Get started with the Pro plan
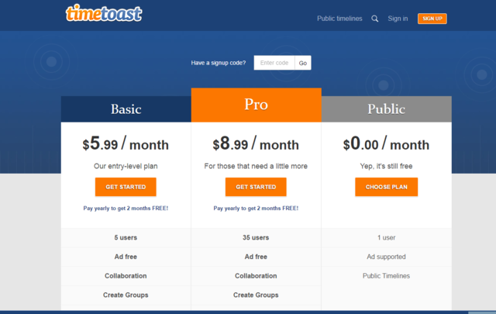Image resolution: width=496 pixels, height=314 pixels. tap(256, 187)
